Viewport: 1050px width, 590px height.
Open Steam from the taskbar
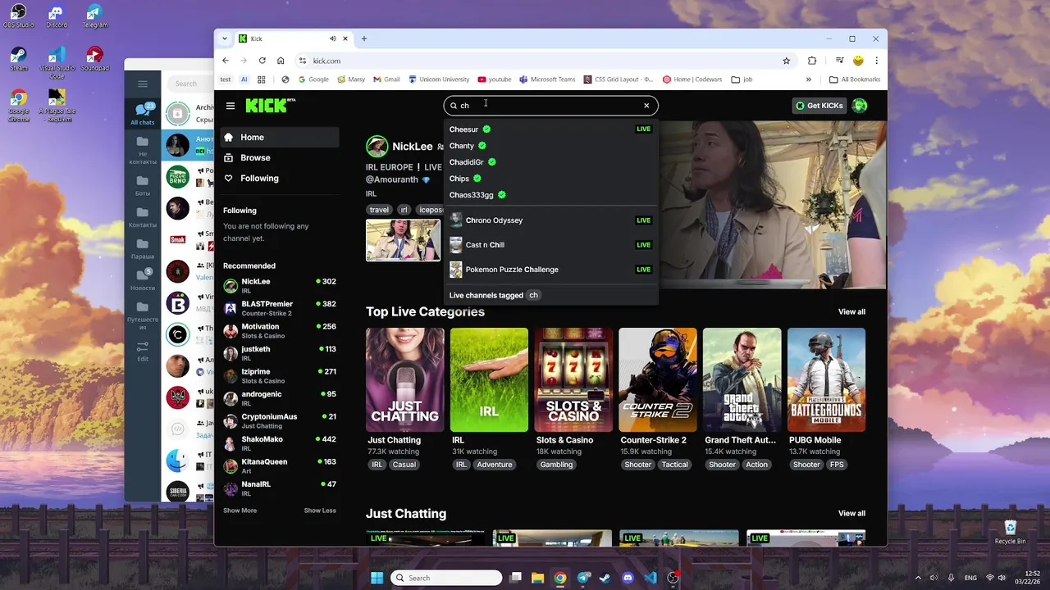(x=605, y=578)
